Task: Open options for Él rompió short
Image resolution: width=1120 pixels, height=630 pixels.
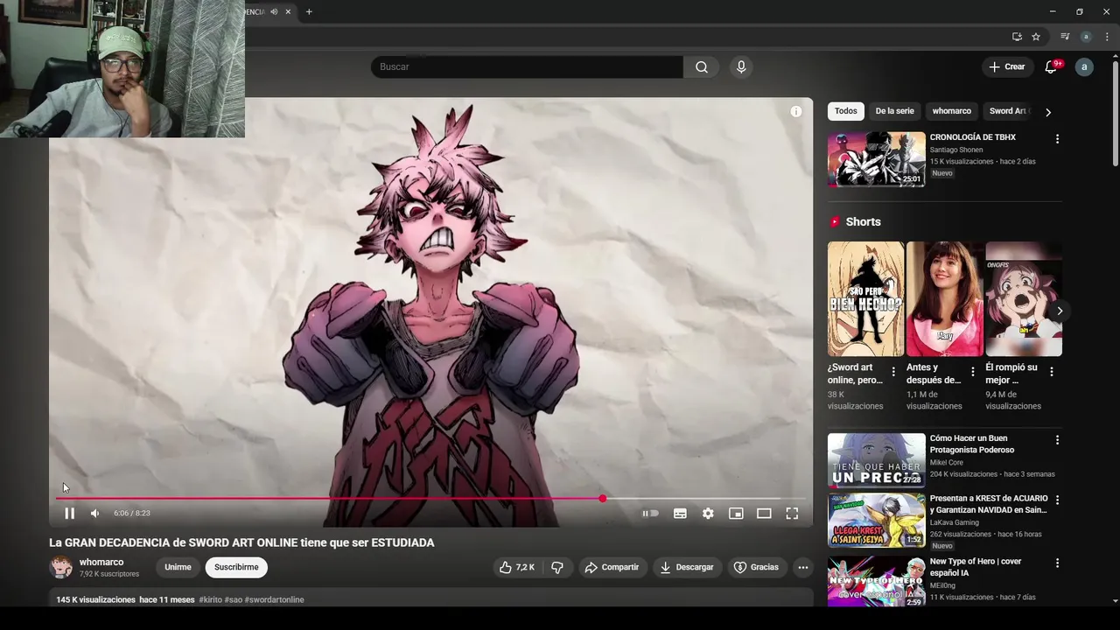Action: [1051, 372]
